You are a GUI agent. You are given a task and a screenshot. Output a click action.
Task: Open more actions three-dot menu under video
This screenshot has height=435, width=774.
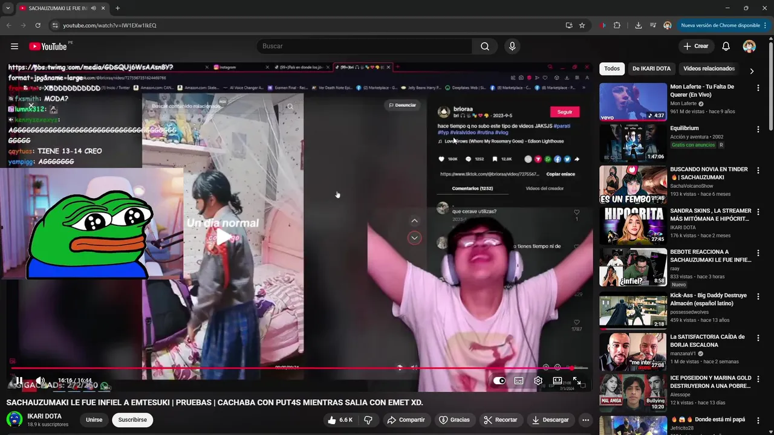[x=585, y=420]
